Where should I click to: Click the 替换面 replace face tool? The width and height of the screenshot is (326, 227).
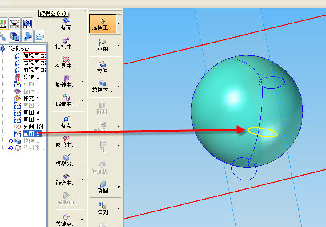pyautogui.click(x=66, y=199)
